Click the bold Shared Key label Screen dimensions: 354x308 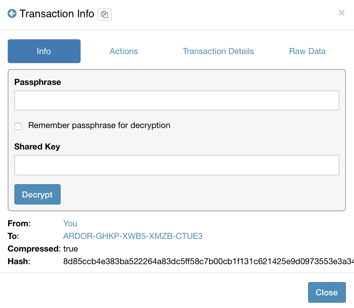click(x=37, y=147)
